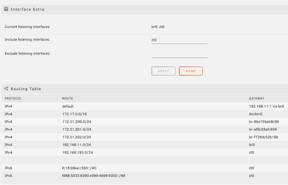Click IPv6 protocol cell of fc18:b9aa row

pyautogui.click(x=9, y=168)
